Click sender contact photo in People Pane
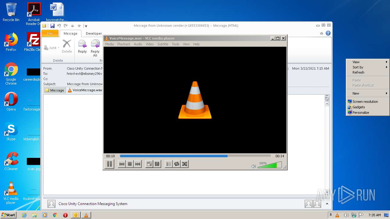Viewport: 390px width, 219px height. (51, 204)
